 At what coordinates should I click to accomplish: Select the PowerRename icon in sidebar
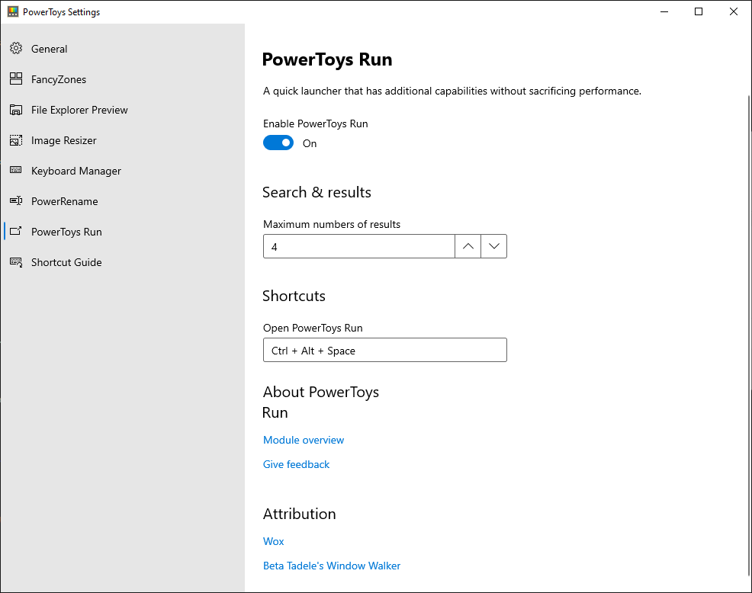point(16,201)
